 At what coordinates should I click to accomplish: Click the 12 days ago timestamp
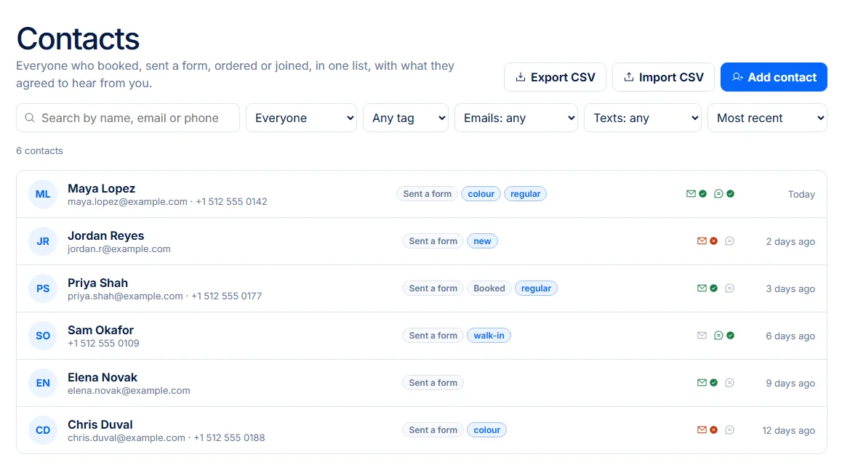(x=788, y=431)
